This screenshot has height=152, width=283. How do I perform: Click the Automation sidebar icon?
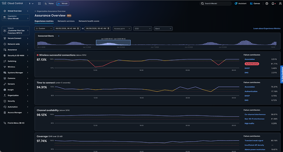(5, 107)
